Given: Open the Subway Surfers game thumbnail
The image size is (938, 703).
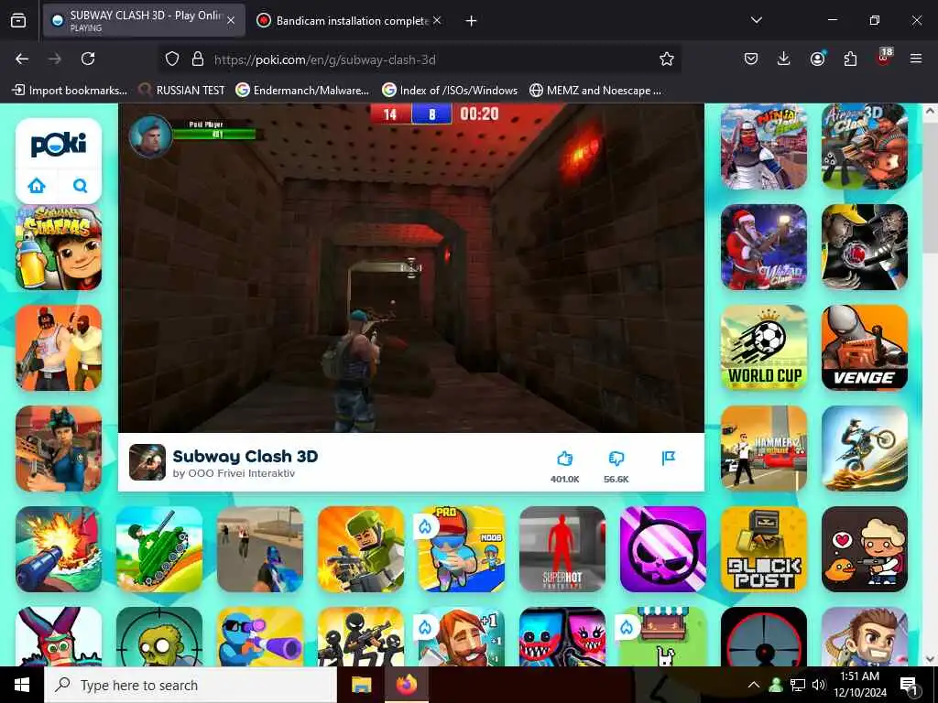Looking at the screenshot, I should pyautogui.click(x=59, y=247).
